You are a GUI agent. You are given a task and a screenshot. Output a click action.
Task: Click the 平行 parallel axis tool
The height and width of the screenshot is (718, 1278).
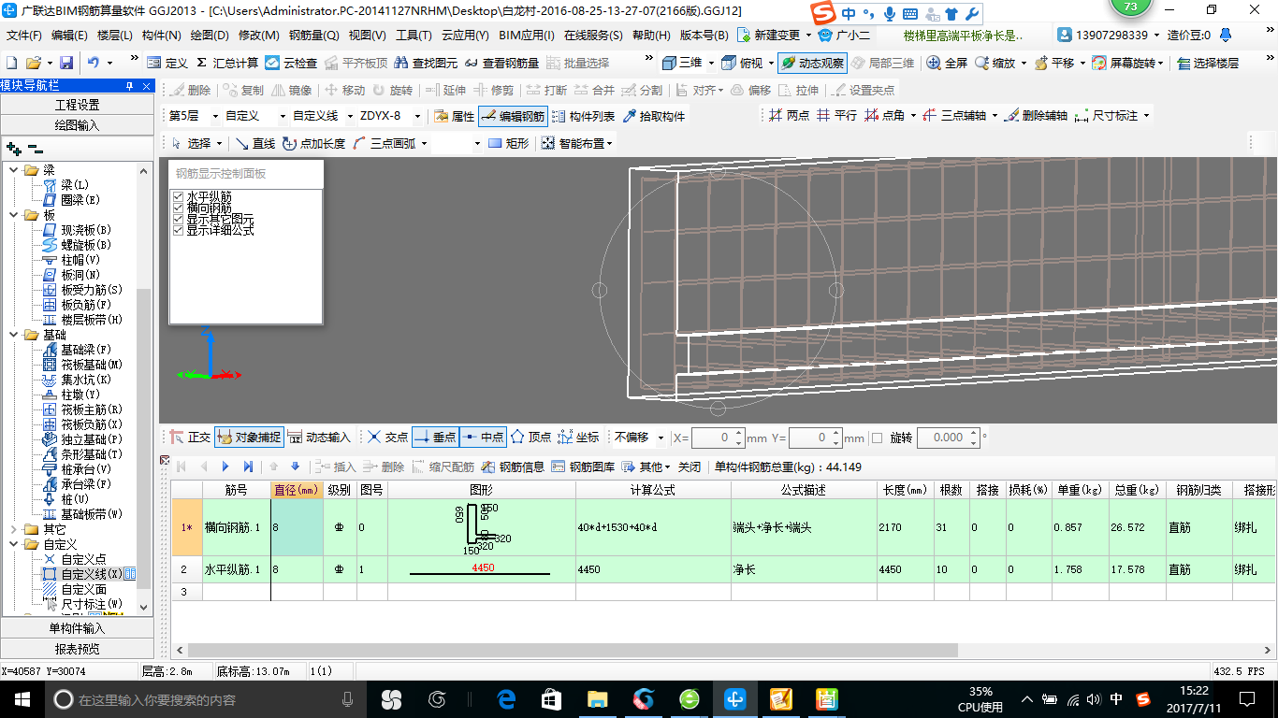tap(836, 116)
